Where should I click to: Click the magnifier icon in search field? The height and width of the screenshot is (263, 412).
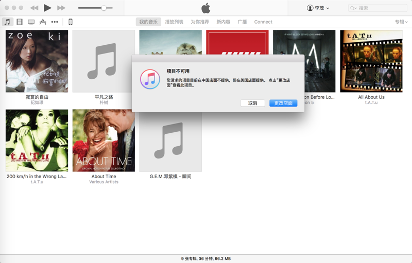coord(353,8)
